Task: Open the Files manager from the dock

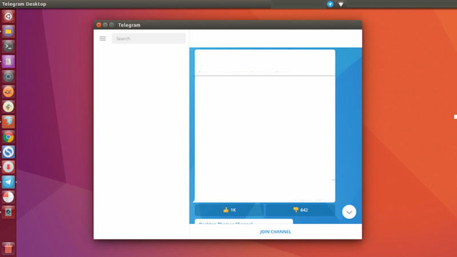Action: click(8, 31)
